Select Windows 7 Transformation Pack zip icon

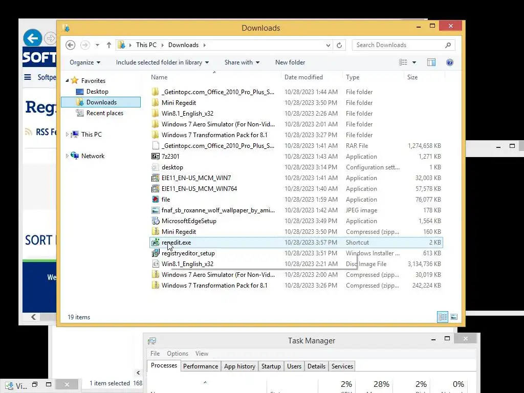point(155,286)
